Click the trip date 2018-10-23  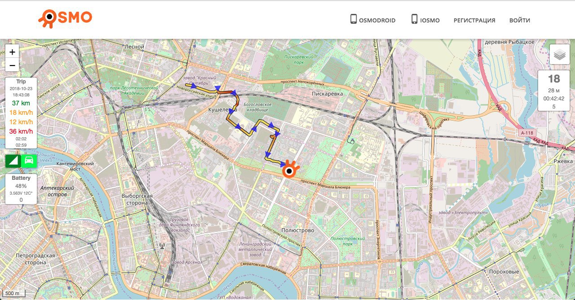click(21, 89)
